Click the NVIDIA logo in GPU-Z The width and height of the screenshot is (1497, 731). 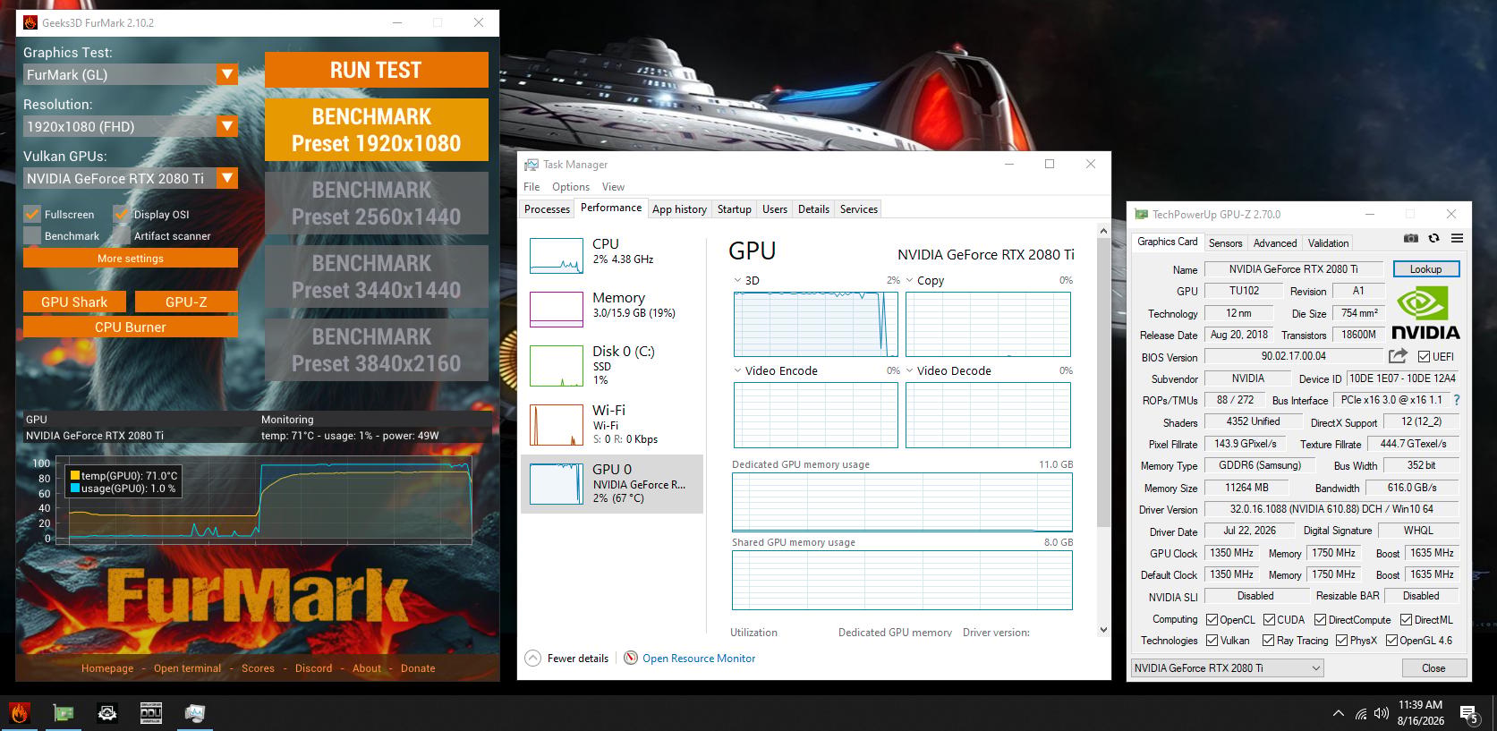(1425, 312)
